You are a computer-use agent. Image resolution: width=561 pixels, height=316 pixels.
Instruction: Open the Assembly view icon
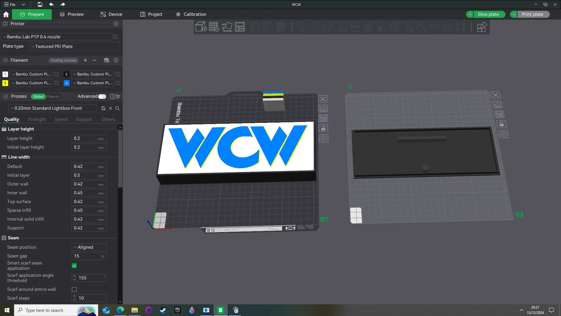tap(482, 27)
